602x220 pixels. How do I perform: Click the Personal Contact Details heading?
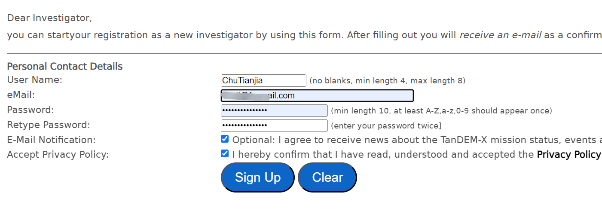(65, 67)
